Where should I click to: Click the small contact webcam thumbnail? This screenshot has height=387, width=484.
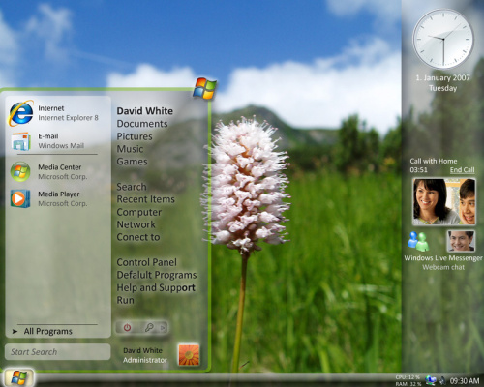pos(461,241)
